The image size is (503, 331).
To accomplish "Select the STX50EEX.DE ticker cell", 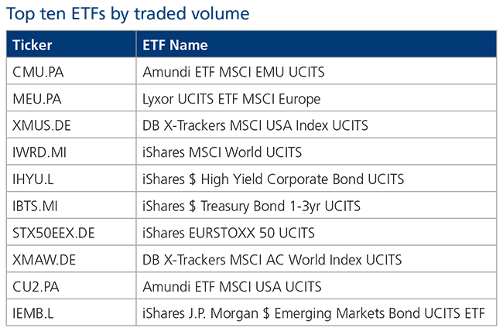I will click(71, 233).
